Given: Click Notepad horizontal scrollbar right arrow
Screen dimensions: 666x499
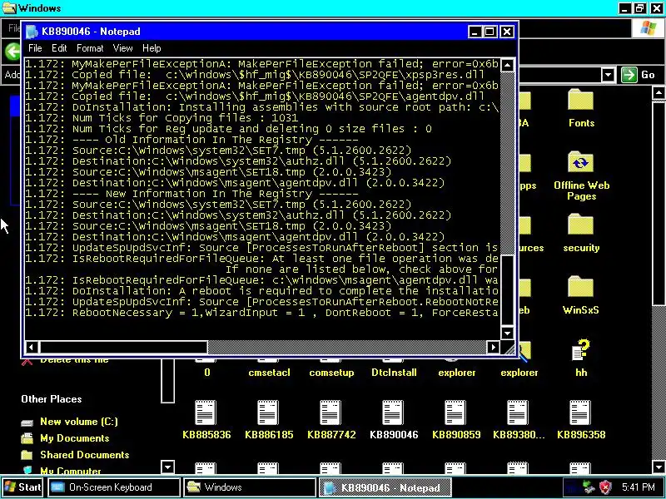Looking at the screenshot, I should (x=493, y=348).
